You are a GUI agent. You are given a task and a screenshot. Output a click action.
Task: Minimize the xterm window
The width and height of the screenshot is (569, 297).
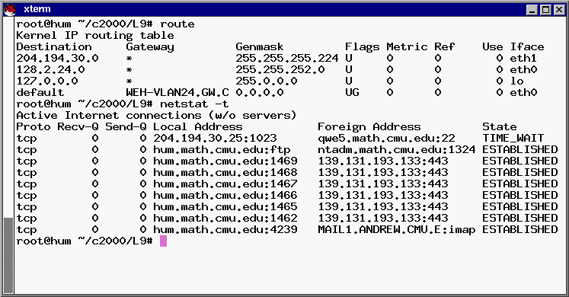(x=532, y=10)
